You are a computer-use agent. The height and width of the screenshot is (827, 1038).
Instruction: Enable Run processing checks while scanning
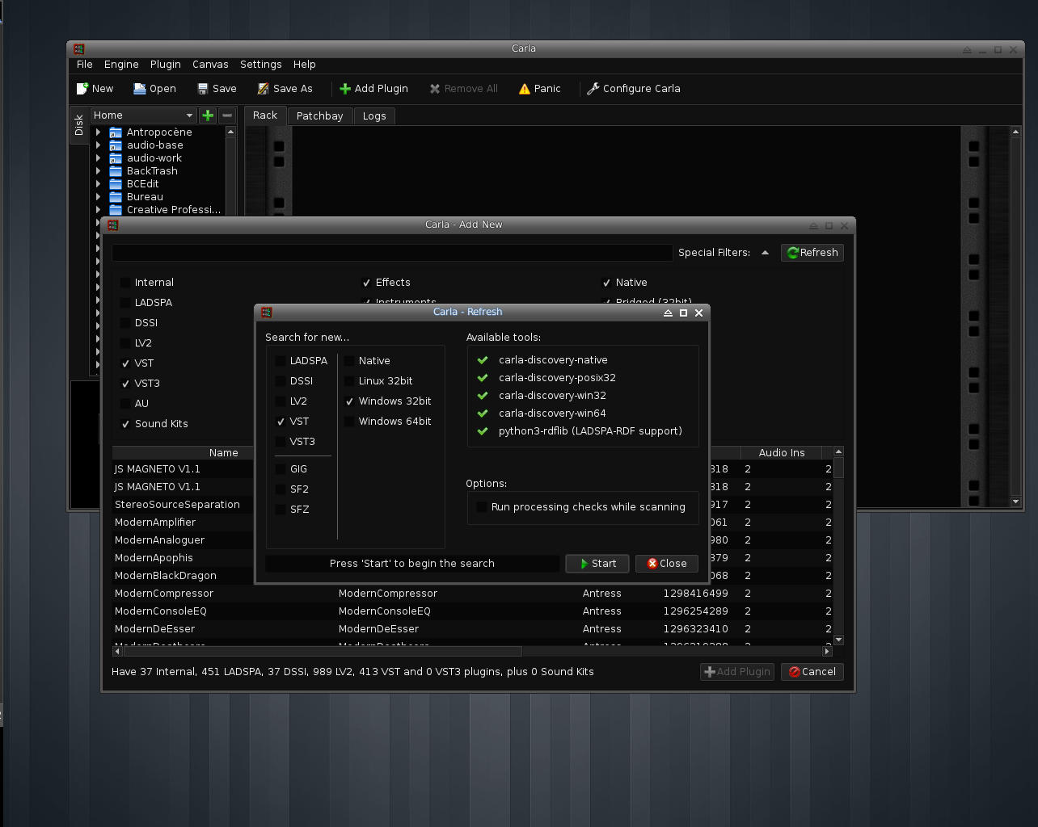tap(482, 507)
